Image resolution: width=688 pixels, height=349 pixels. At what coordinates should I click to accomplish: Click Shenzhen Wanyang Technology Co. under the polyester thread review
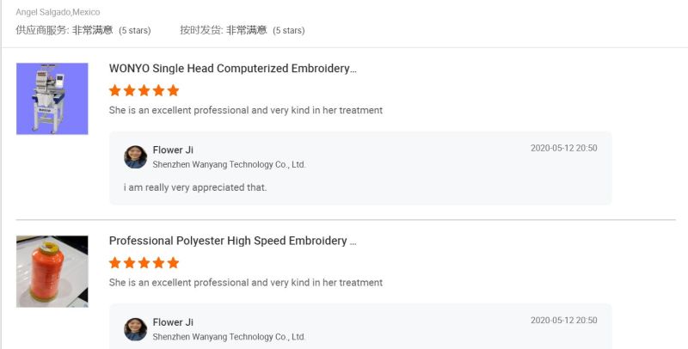tap(229, 337)
